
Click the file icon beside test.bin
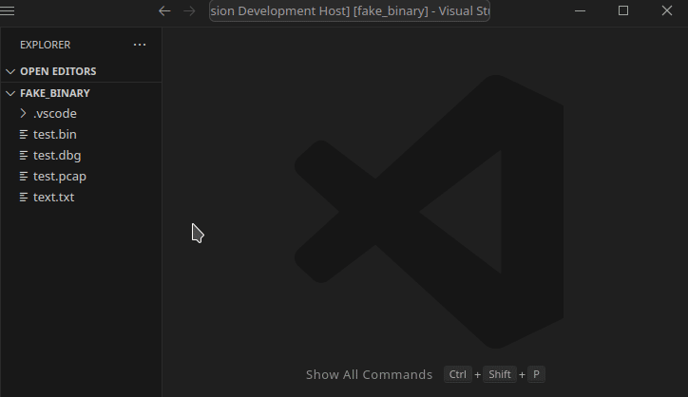[24, 135]
